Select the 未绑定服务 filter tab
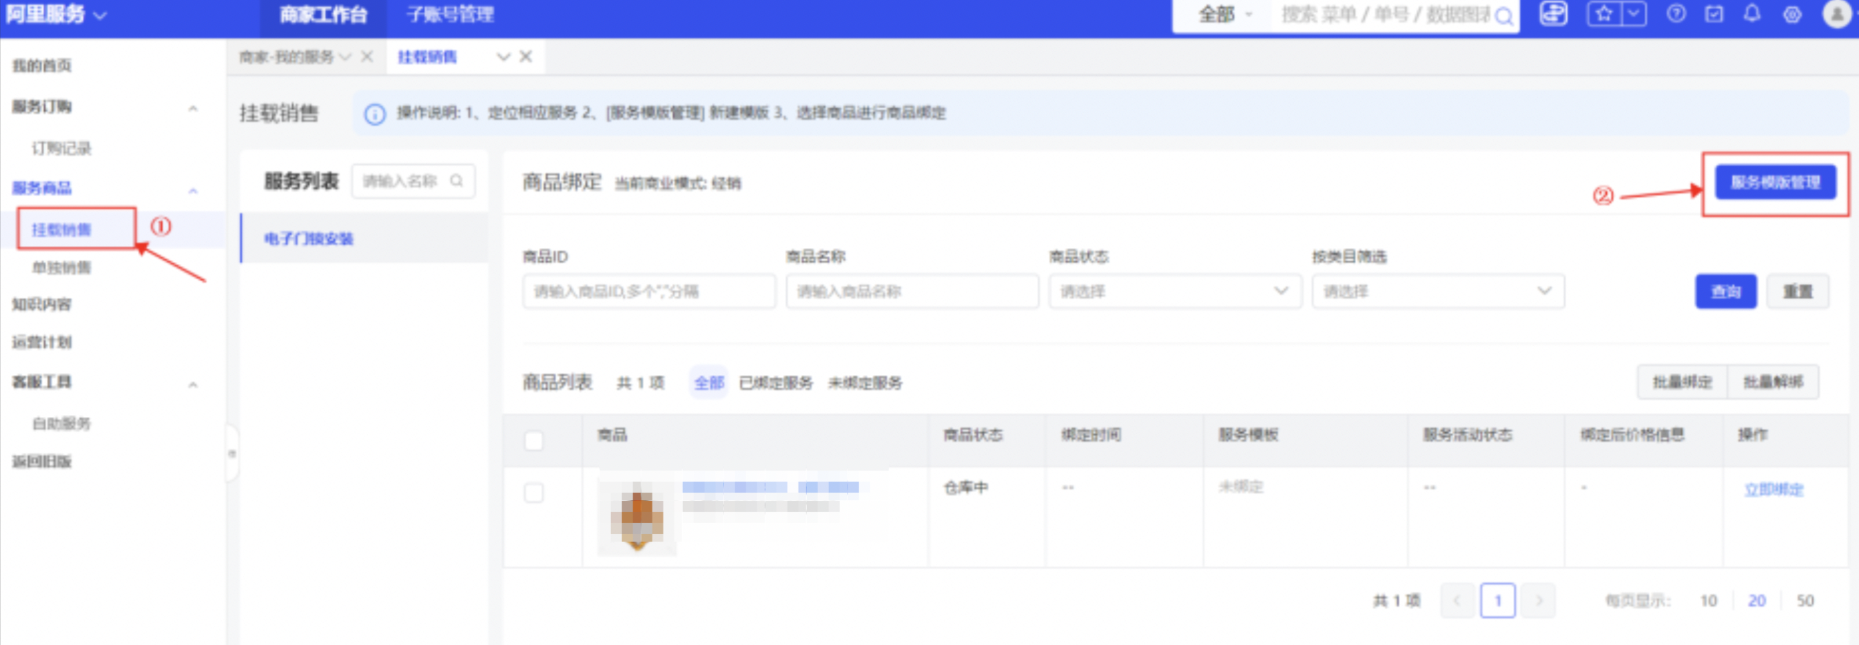This screenshot has height=645, width=1859. click(x=865, y=382)
